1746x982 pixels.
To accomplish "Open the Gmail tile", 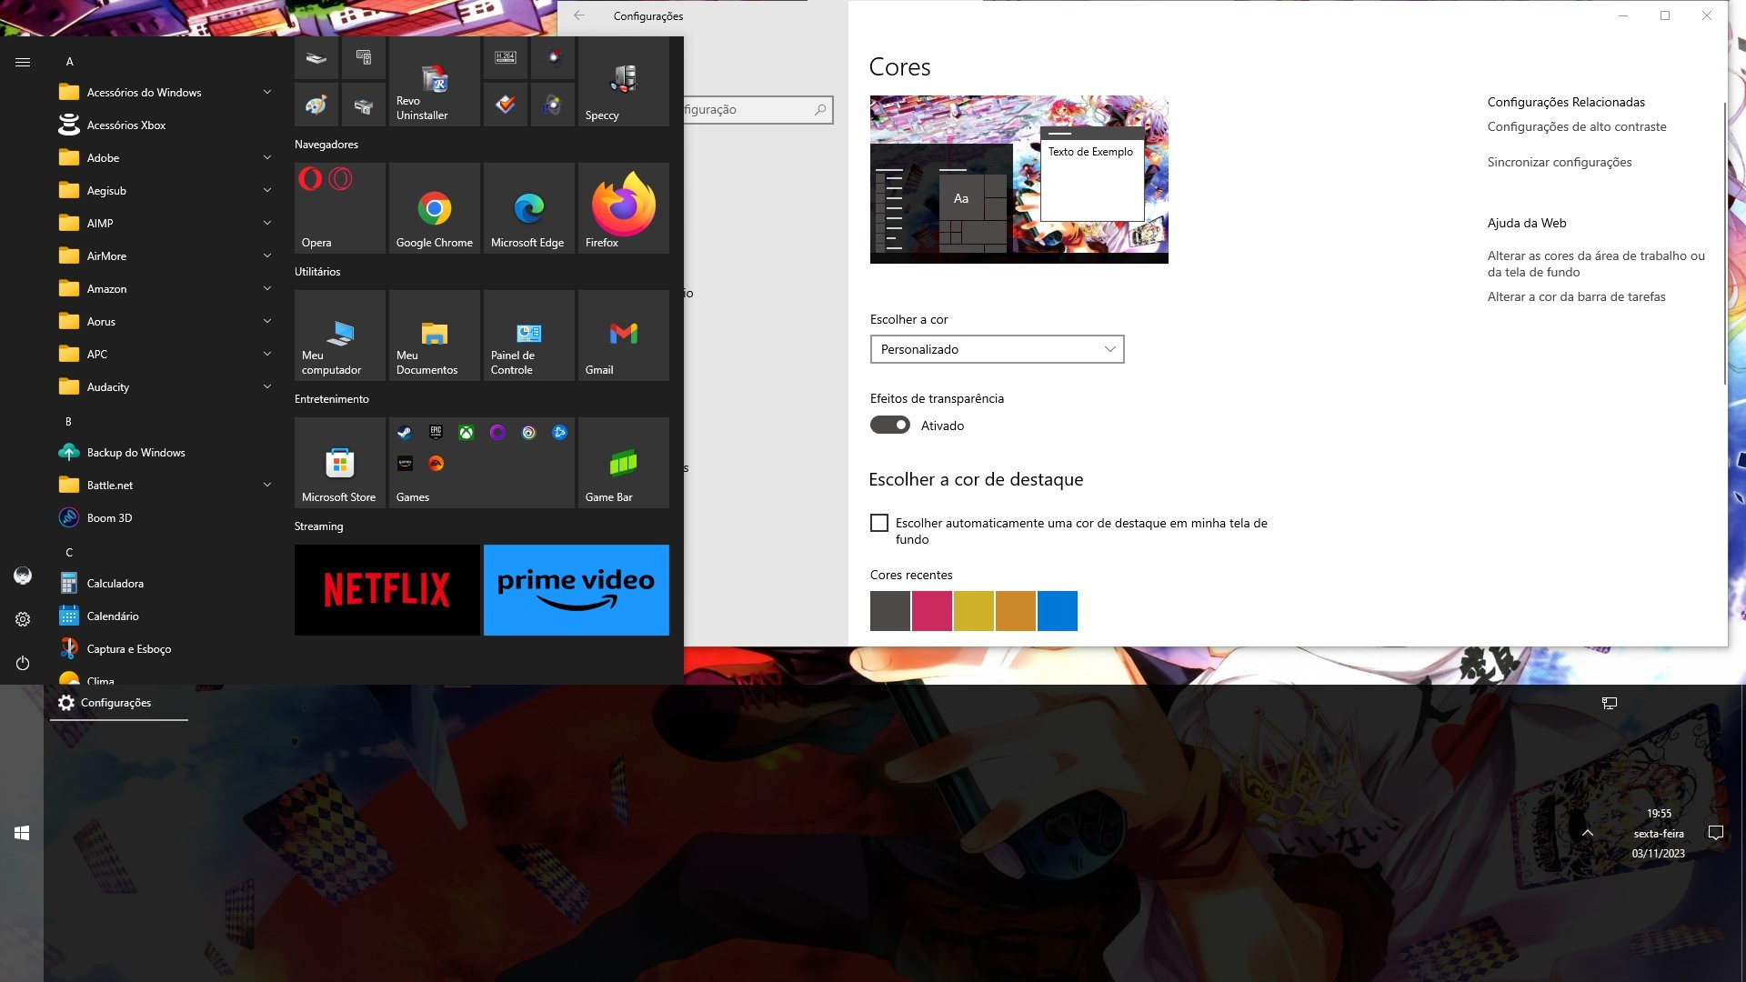I will point(623,336).
